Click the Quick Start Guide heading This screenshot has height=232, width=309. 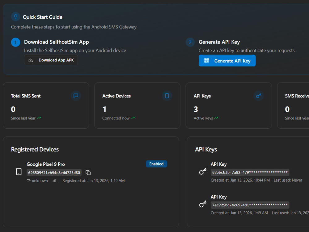click(x=43, y=17)
